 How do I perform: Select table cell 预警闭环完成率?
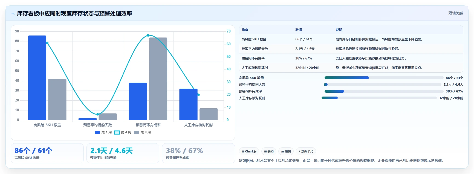tap(253, 58)
